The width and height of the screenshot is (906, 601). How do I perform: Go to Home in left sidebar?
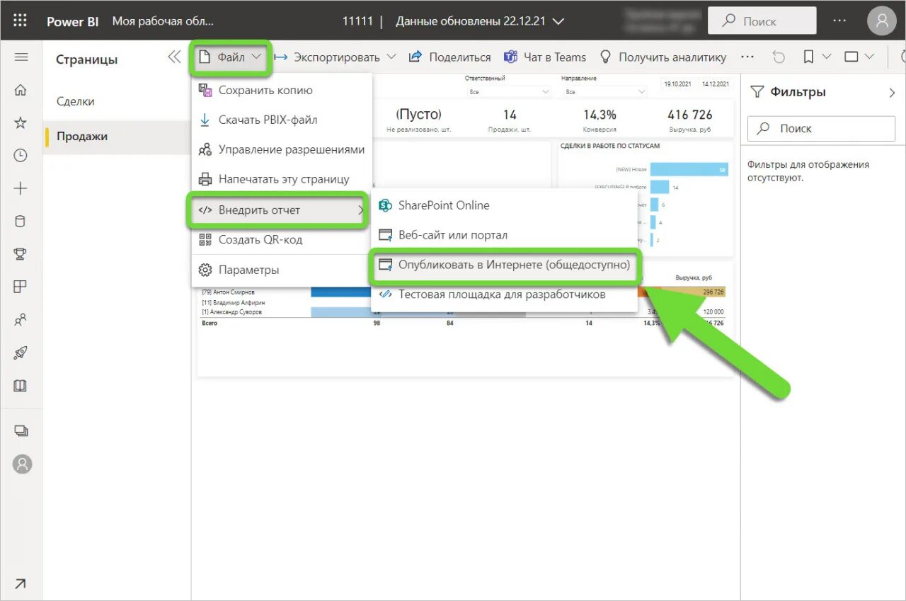click(x=21, y=90)
